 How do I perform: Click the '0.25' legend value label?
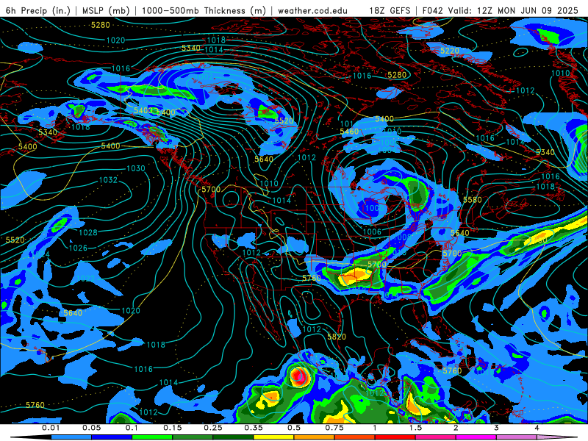(x=213, y=428)
